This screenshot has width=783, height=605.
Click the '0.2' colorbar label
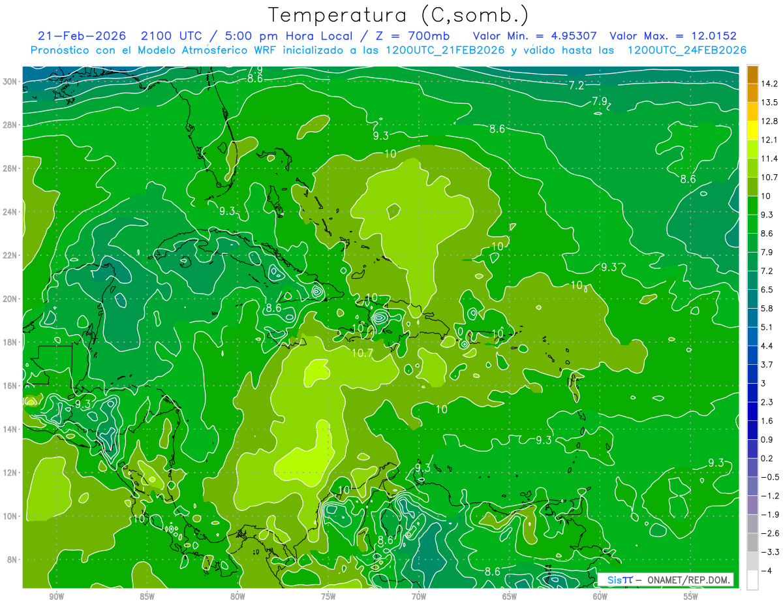[x=767, y=458]
